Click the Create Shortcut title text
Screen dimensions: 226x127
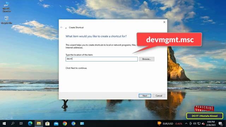(76, 28)
